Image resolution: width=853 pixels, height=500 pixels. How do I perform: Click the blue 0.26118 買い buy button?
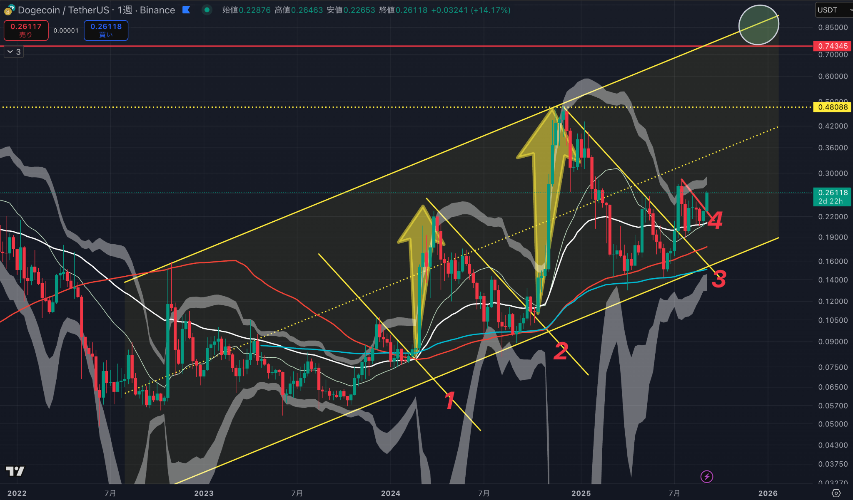[x=106, y=30]
